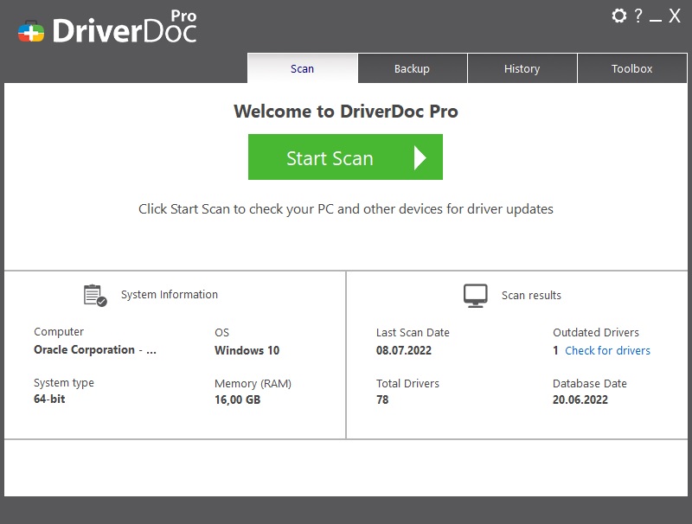
Task: Click the System Information clipboard icon
Action: click(x=95, y=295)
